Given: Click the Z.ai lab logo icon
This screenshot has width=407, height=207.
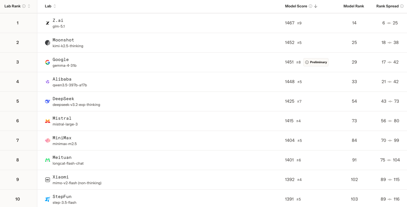Looking at the screenshot, I should tap(48, 23).
